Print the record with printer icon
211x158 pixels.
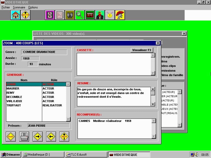[25, 137]
